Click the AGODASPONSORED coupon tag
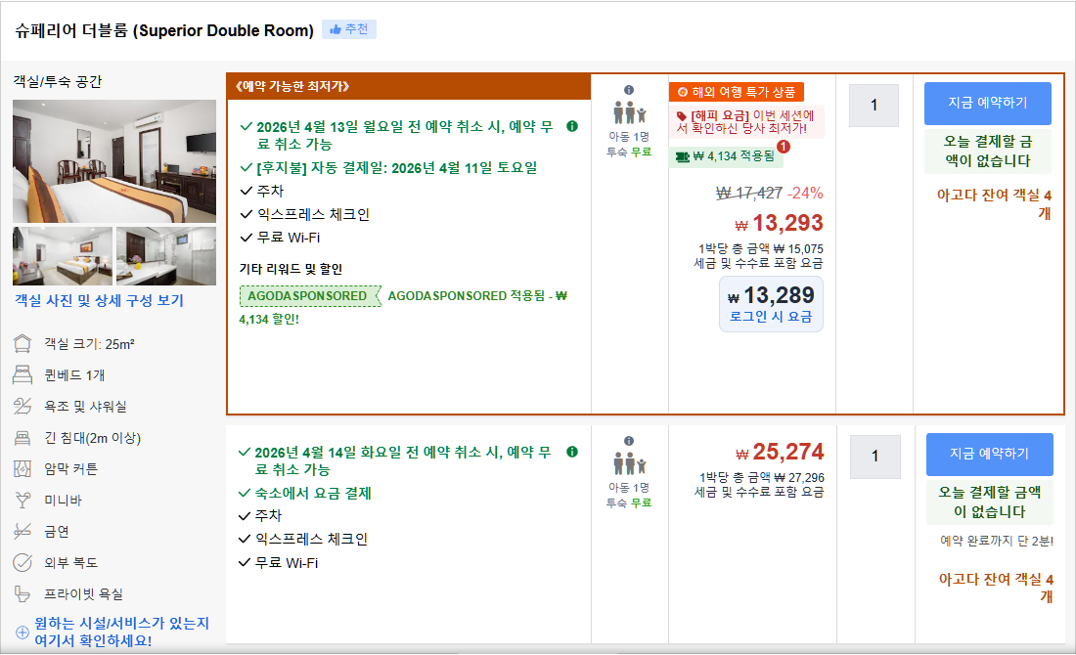 tap(310, 295)
